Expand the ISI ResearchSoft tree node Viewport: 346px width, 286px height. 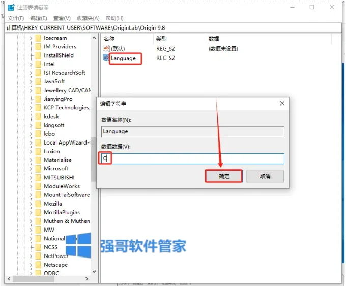click(31, 73)
